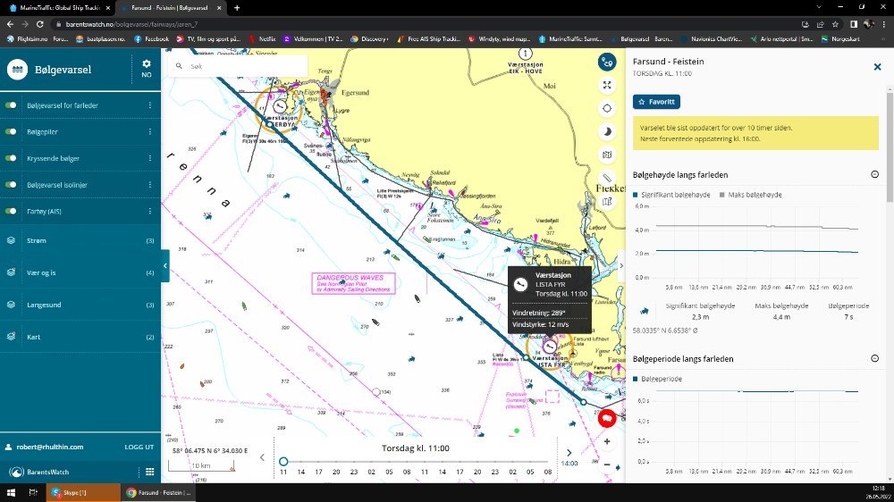Viewport: 894px width, 502px height.
Task: Center map on my location icon
Action: [607, 108]
